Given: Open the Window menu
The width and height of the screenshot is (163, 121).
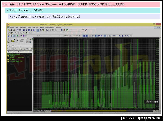Looking at the screenshot, I should (58, 27).
